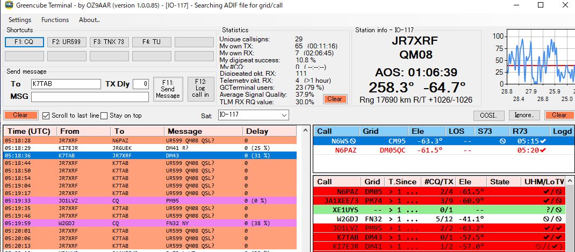Screen dimensions: 575x252
Task: Click W2GDJ callsign in station list
Action: tap(348, 219)
